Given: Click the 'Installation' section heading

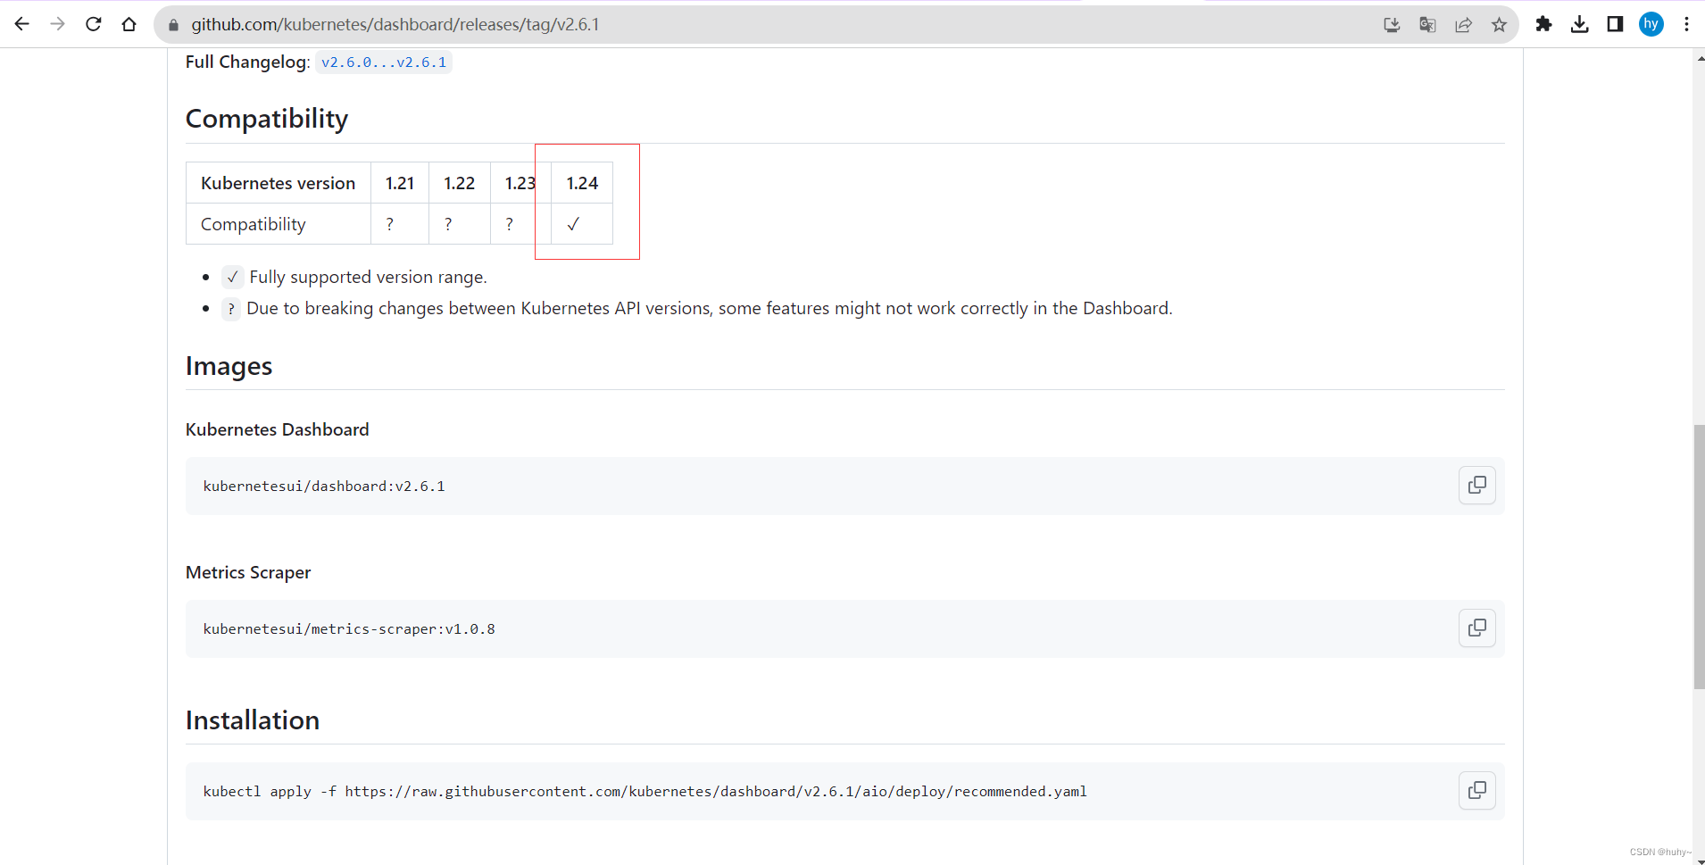Looking at the screenshot, I should pyautogui.click(x=253, y=720).
